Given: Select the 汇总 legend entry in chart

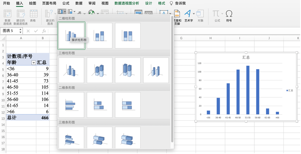Looking at the screenshot, I should click(x=290, y=90).
